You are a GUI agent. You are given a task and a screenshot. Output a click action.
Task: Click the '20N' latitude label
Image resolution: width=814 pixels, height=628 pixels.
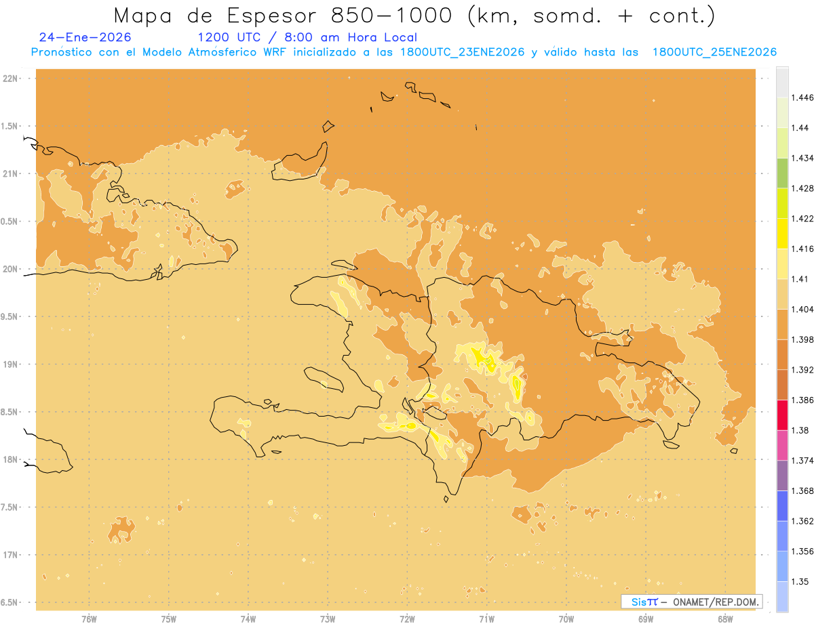tap(9, 269)
